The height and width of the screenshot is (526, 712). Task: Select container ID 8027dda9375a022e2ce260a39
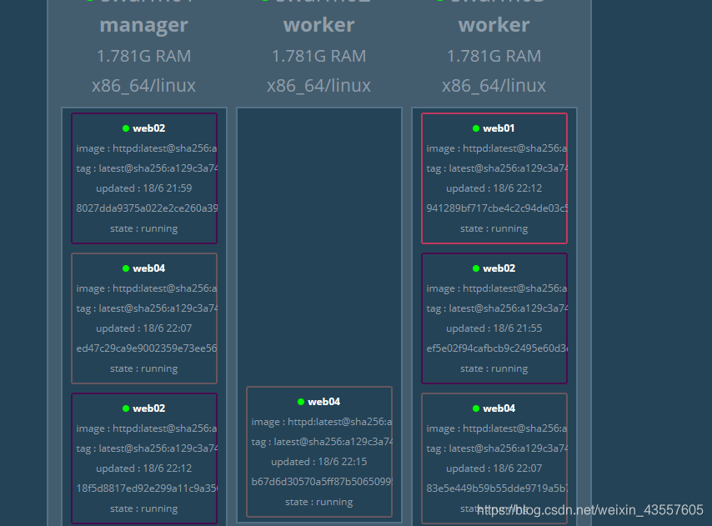click(147, 208)
